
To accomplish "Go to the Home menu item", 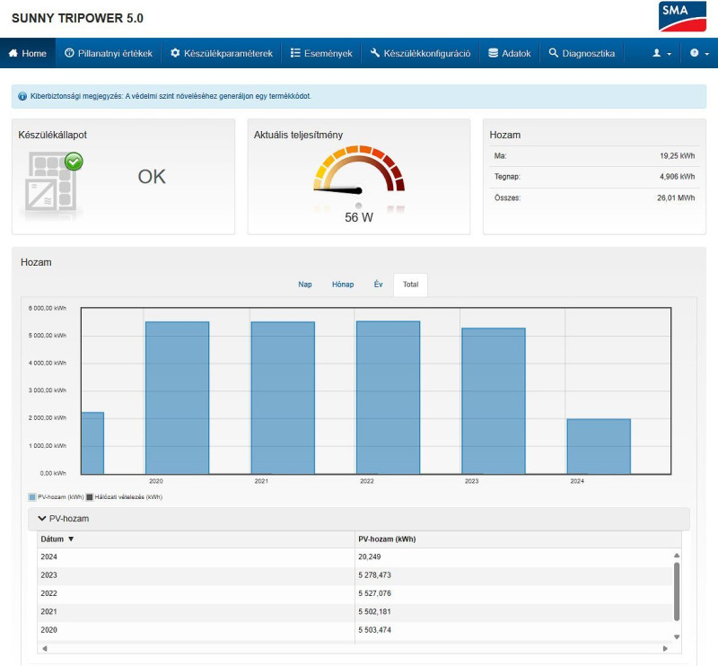I will [x=28, y=53].
